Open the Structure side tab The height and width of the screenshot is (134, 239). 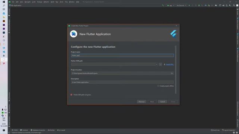(9, 97)
